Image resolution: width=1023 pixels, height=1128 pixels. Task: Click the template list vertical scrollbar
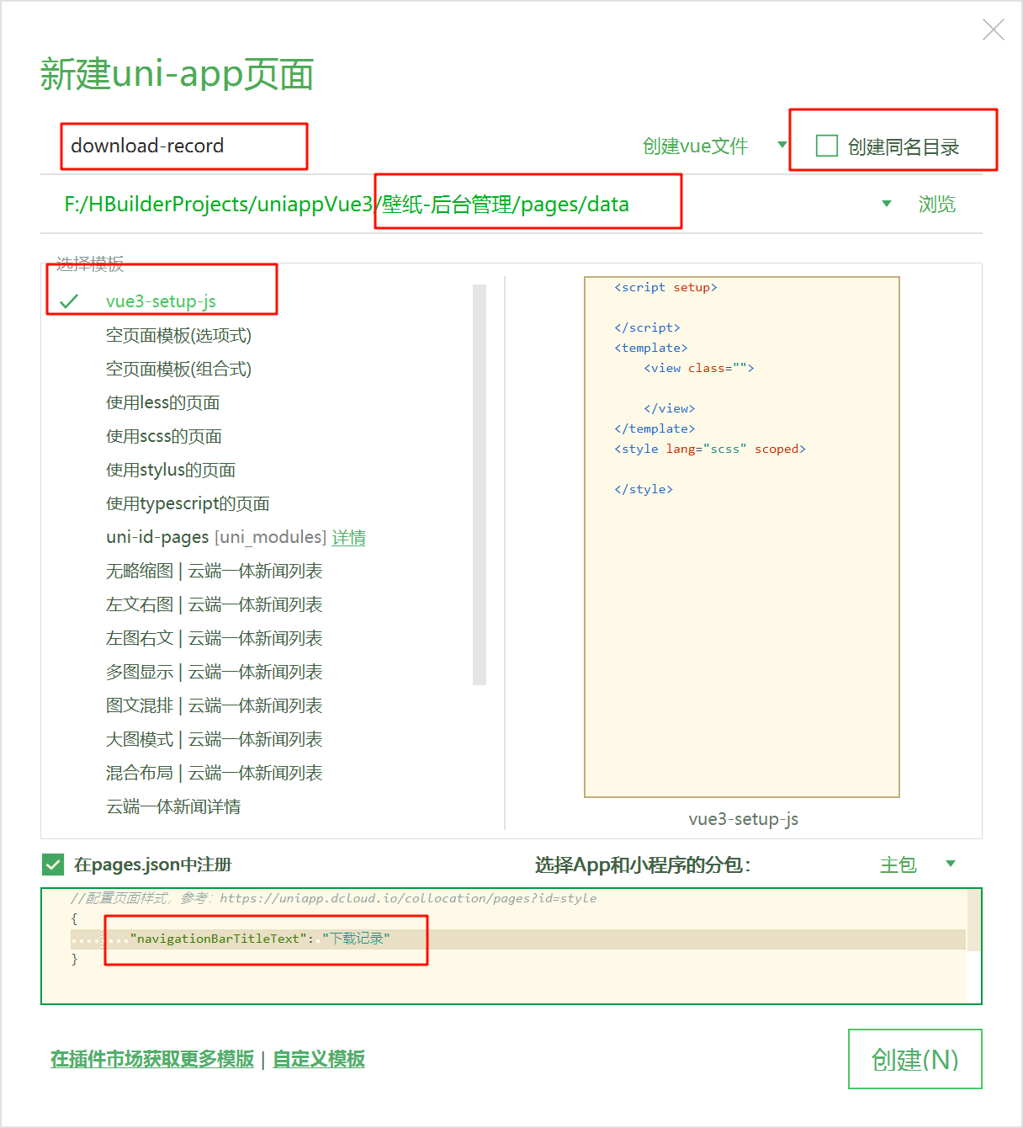(480, 485)
